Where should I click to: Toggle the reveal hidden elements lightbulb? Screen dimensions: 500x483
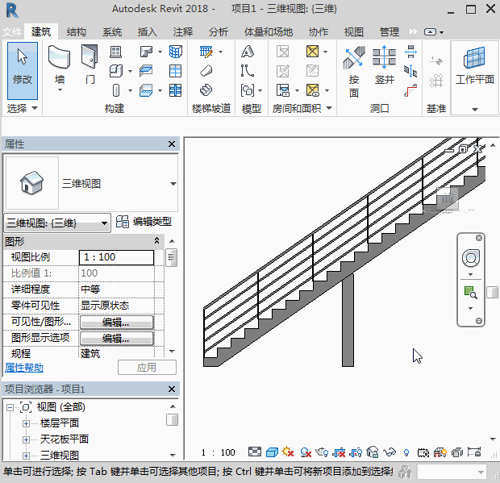coord(406,452)
